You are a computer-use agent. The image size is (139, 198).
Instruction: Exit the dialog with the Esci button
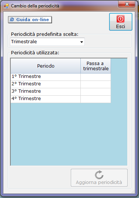pyautogui.click(x=121, y=22)
